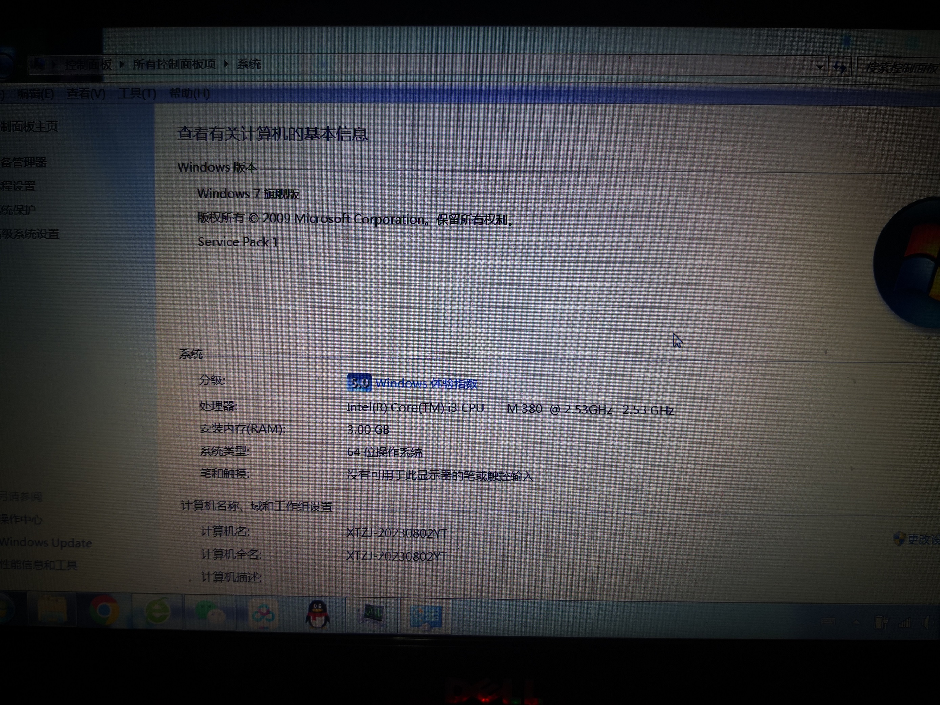940x705 pixels.
Task: Open 远程设置 from the sidebar
Action: click(x=17, y=186)
